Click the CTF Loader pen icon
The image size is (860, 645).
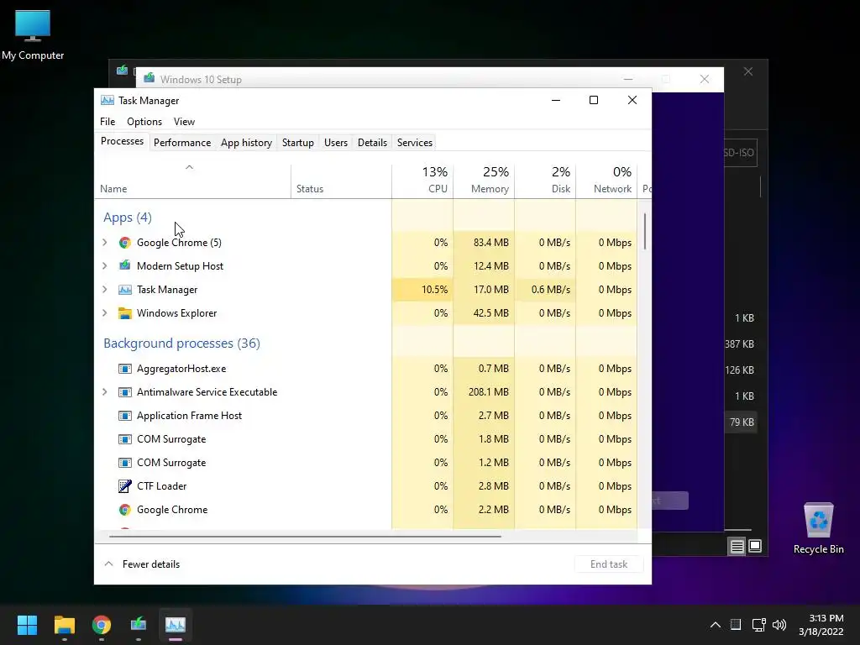(x=125, y=486)
